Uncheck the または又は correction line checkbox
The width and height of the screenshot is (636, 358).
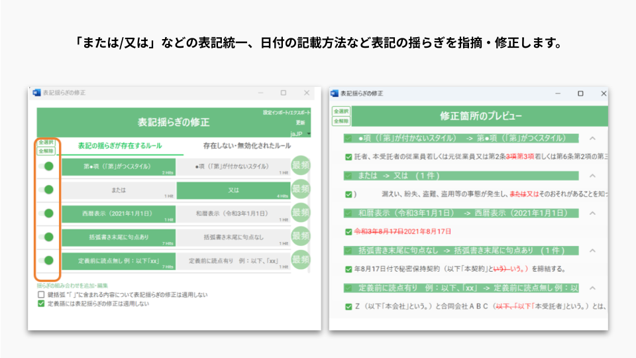click(x=348, y=194)
